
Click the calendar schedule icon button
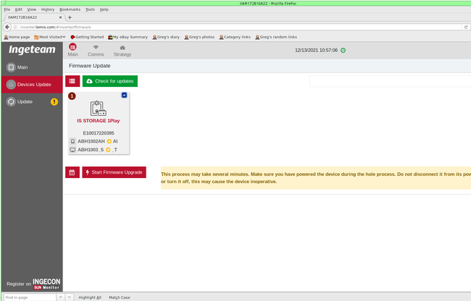pos(72,172)
